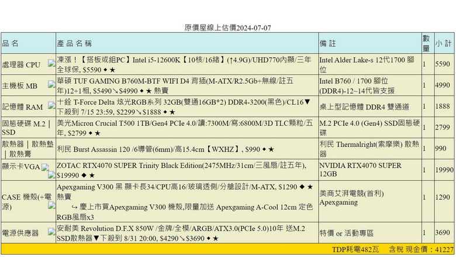The image size is (456, 257).
Task: Select the CASE 機殼(+電源) category label
Action: pyautogui.click(x=26, y=202)
